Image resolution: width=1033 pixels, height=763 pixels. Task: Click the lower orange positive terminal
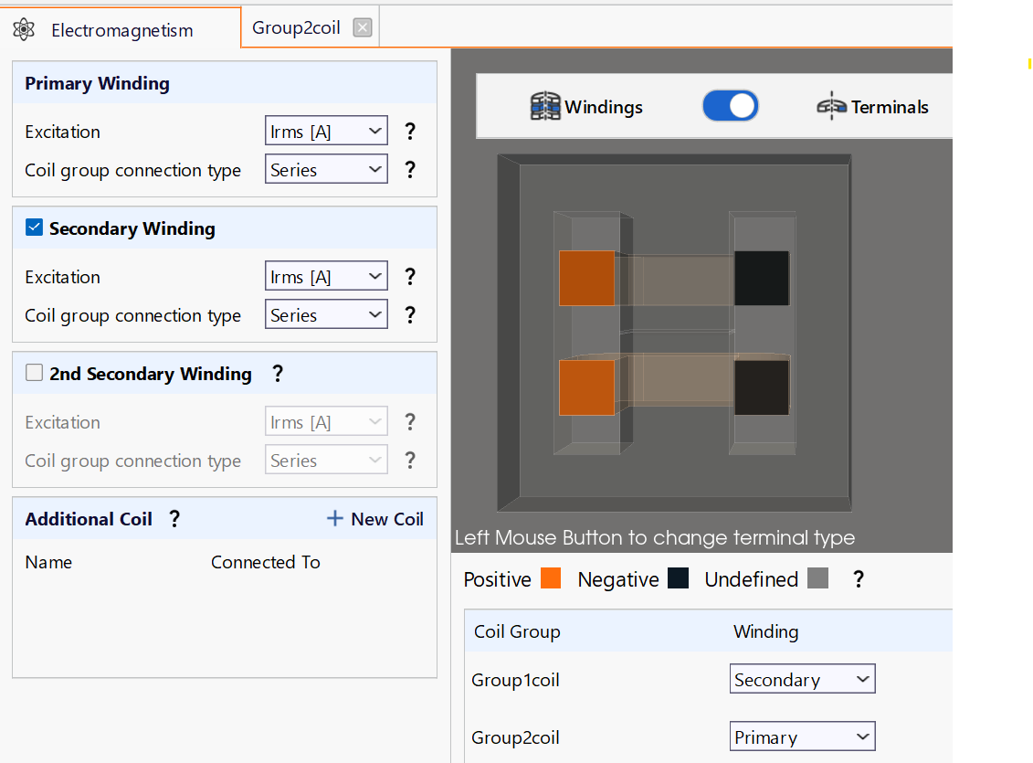[587, 387]
